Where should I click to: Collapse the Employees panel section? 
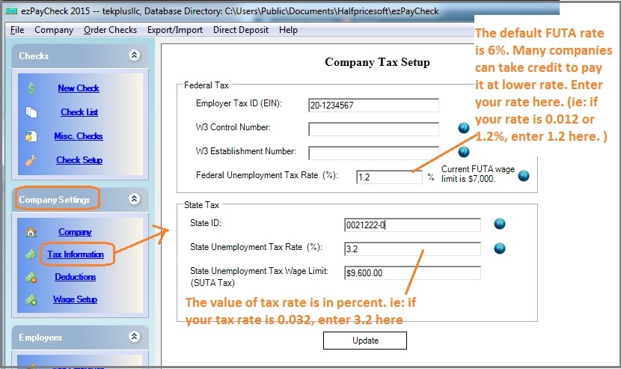click(x=134, y=337)
